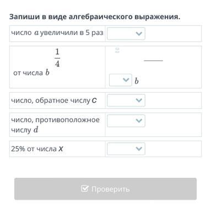
Task: Open the small dropdown before letter b
Action: tap(121, 80)
